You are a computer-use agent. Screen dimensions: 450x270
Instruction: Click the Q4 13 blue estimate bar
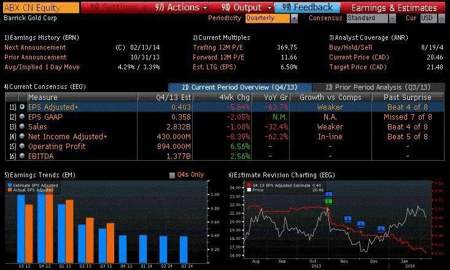click(123, 249)
